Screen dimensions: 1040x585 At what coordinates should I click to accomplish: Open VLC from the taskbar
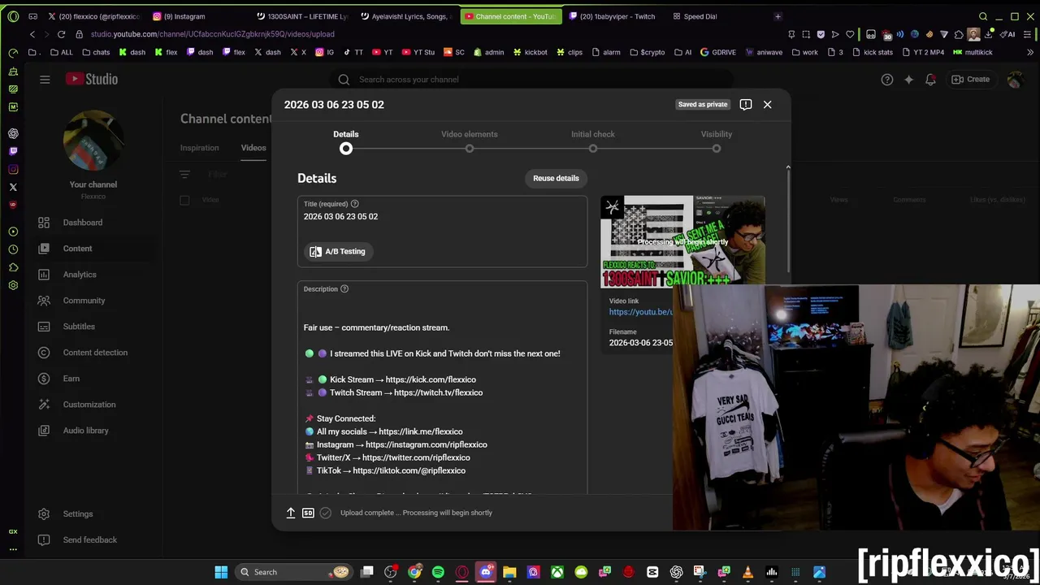click(747, 572)
